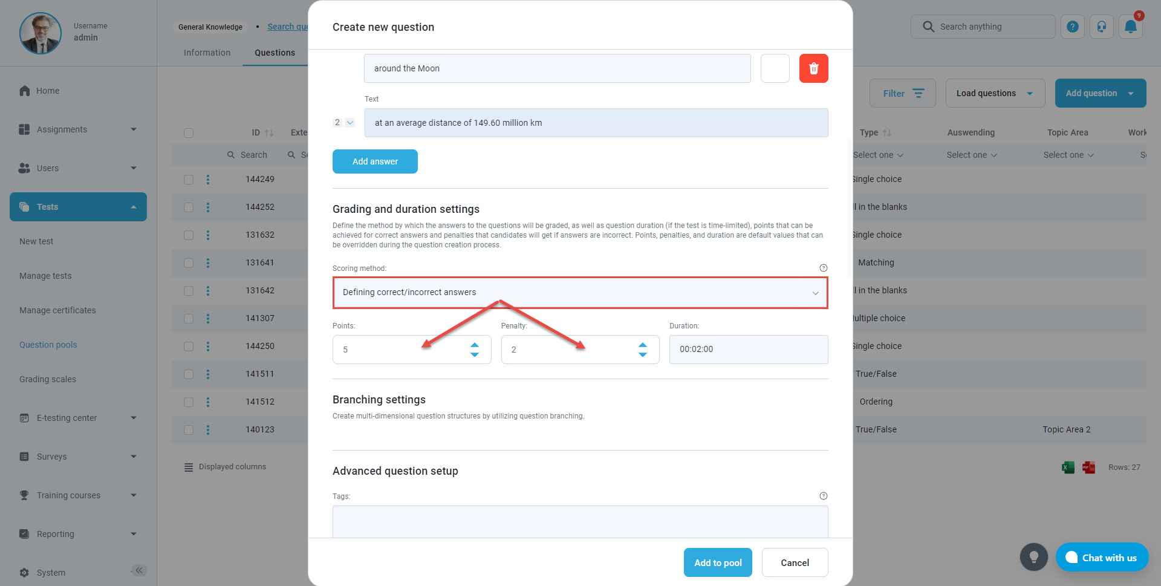Toggle the correct-answer checkbox beside 'around the Moon'
Screen dimensions: 1161x586
coord(775,68)
